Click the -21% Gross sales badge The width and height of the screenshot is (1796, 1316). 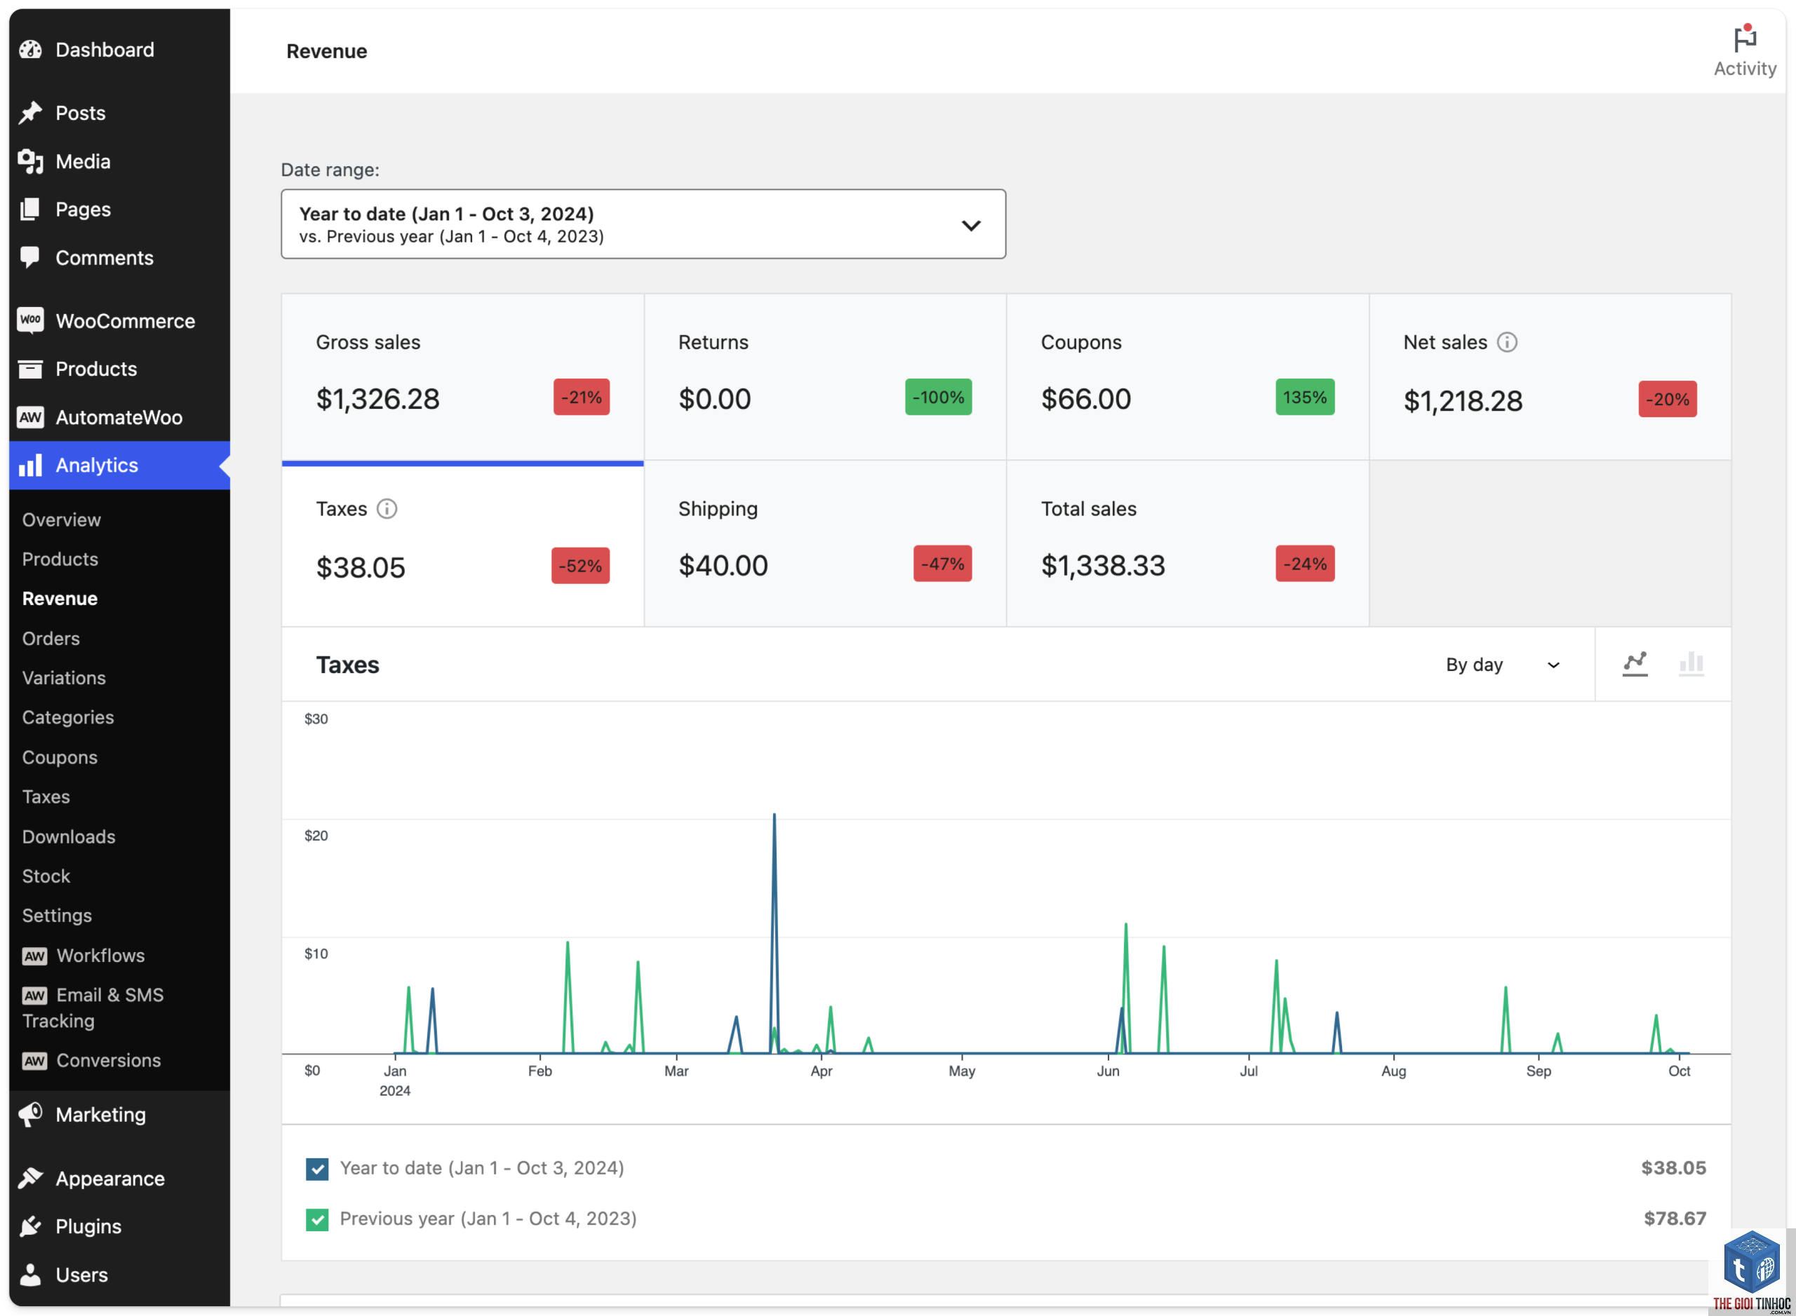pyautogui.click(x=581, y=397)
